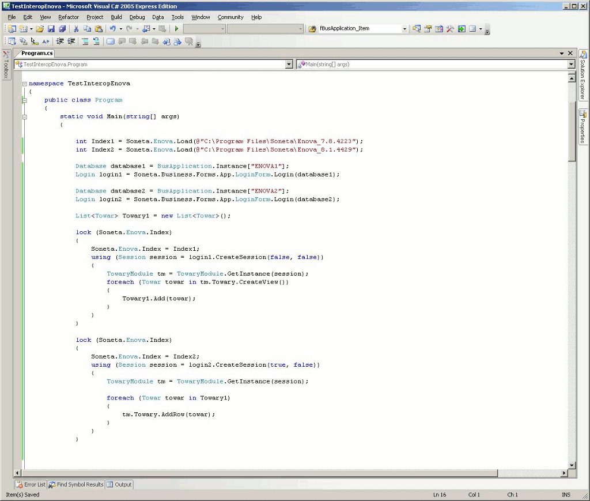Click the Open File folder icon

click(x=40, y=29)
